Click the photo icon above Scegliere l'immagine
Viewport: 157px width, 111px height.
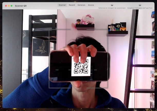coord(140,5)
